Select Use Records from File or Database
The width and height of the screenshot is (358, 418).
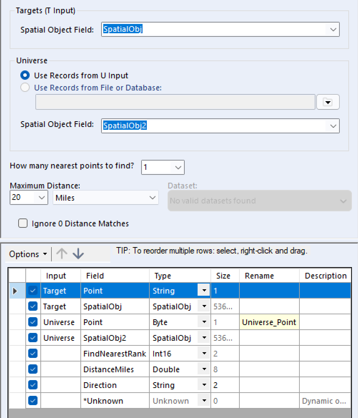[25, 88]
